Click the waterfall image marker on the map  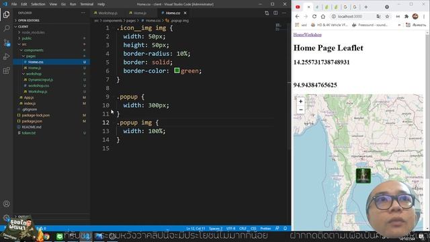[363, 175]
